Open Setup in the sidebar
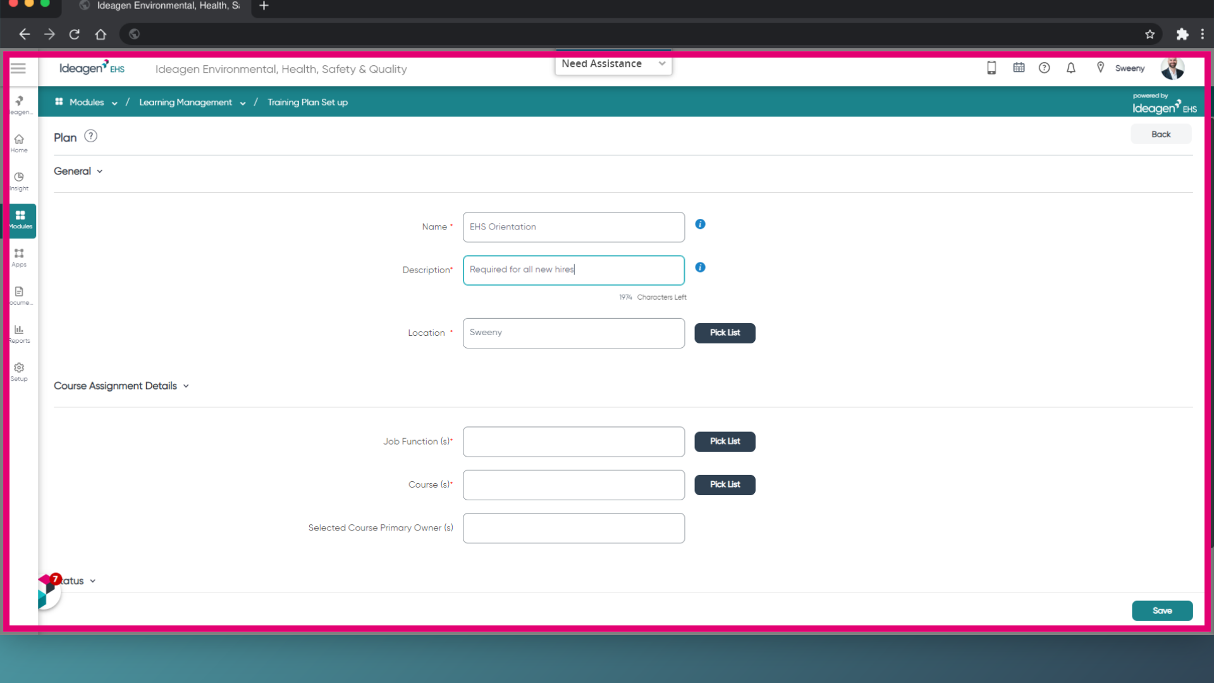 19,372
